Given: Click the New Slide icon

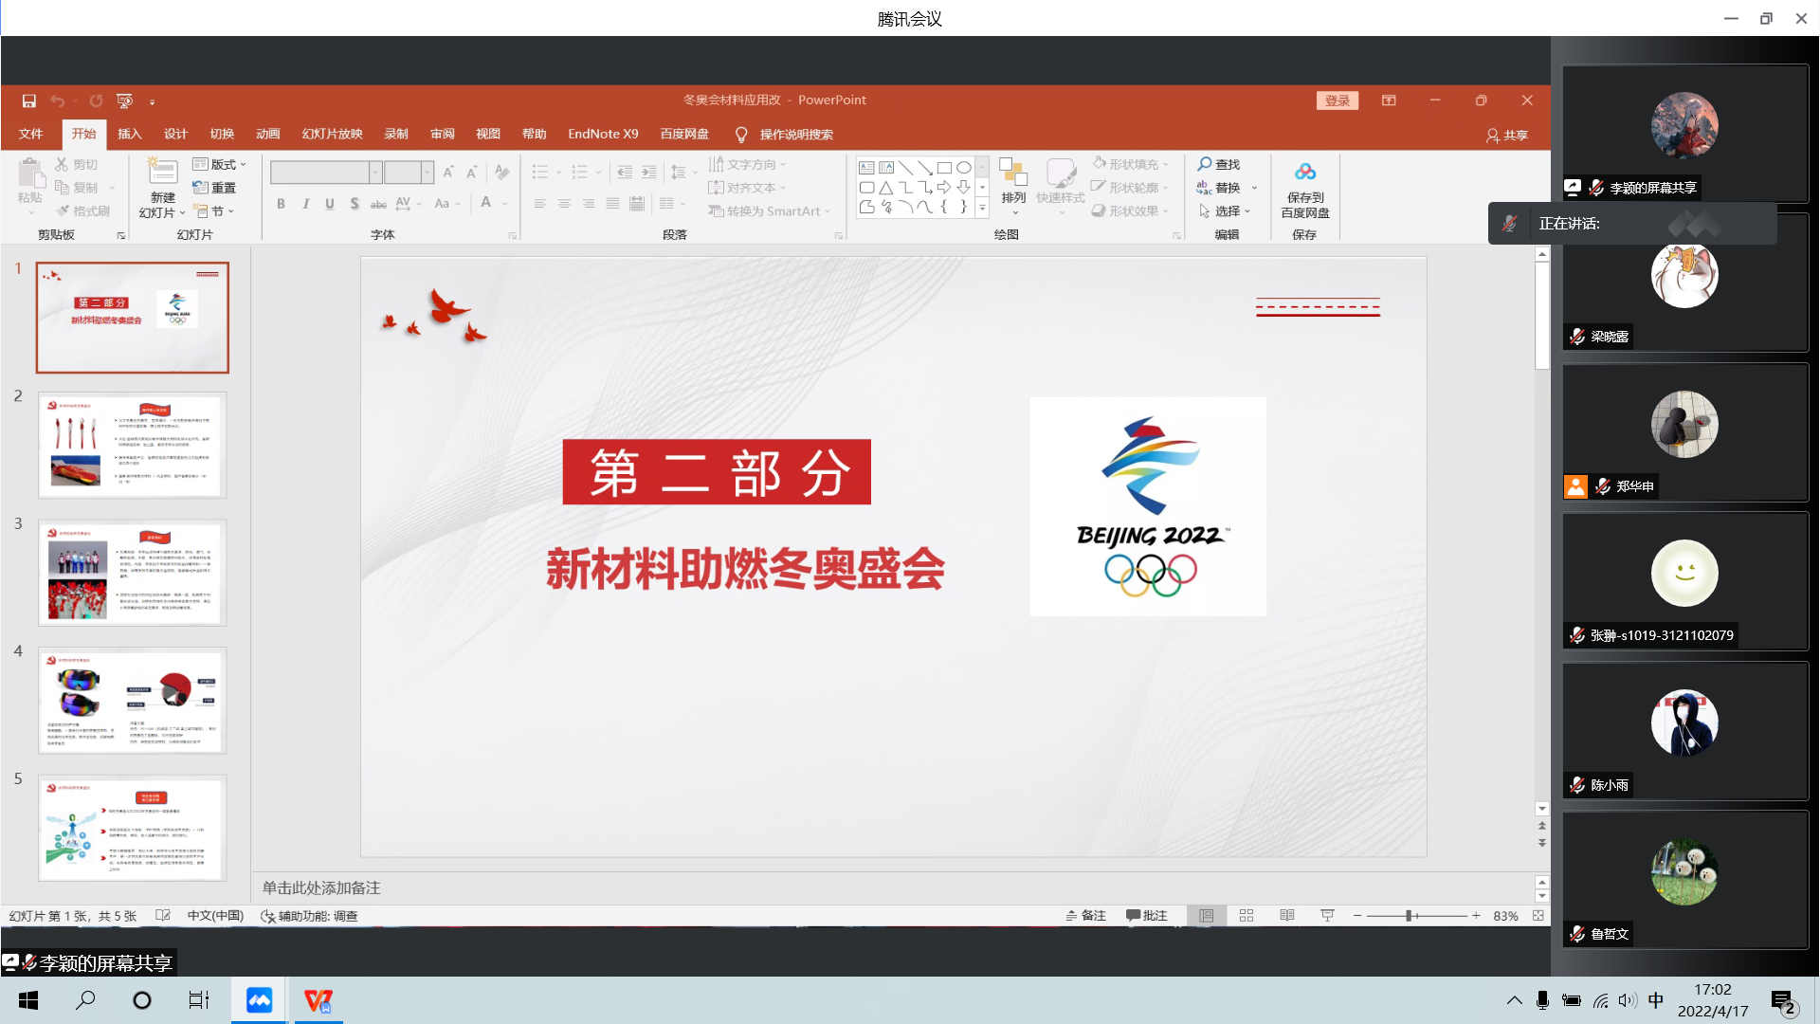Looking at the screenshot, I should [x=162, y=173].
